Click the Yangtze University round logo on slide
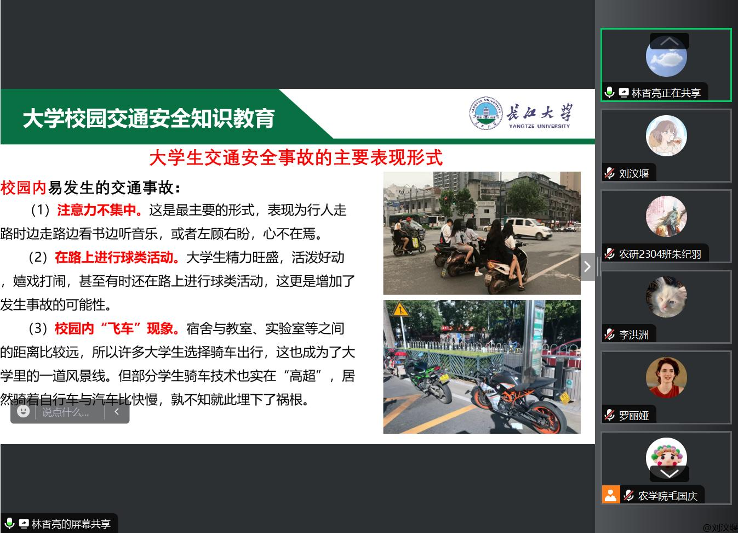Screen dimensions: 738x533 tap(485, 114)
